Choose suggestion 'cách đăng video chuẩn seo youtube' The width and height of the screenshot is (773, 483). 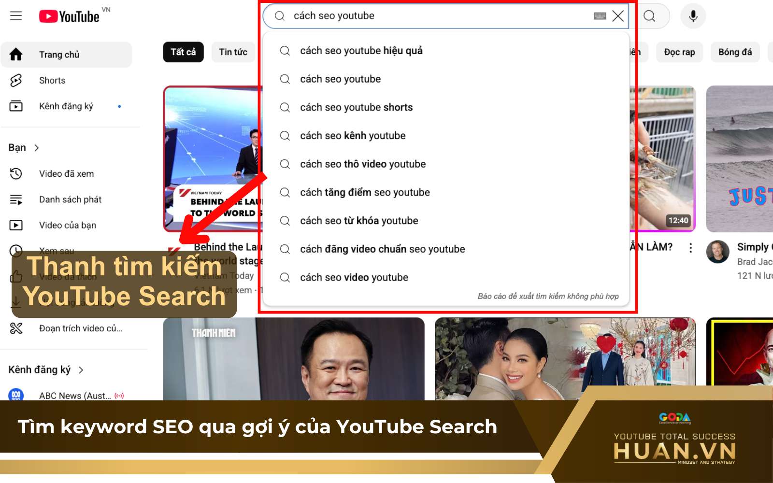coord(446,249)
